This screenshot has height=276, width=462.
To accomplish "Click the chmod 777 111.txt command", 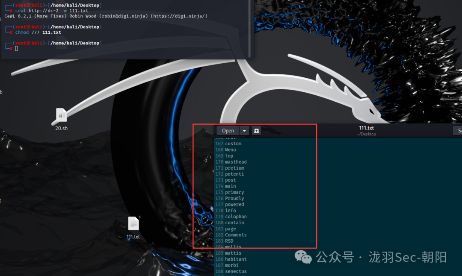I will 38,32.
